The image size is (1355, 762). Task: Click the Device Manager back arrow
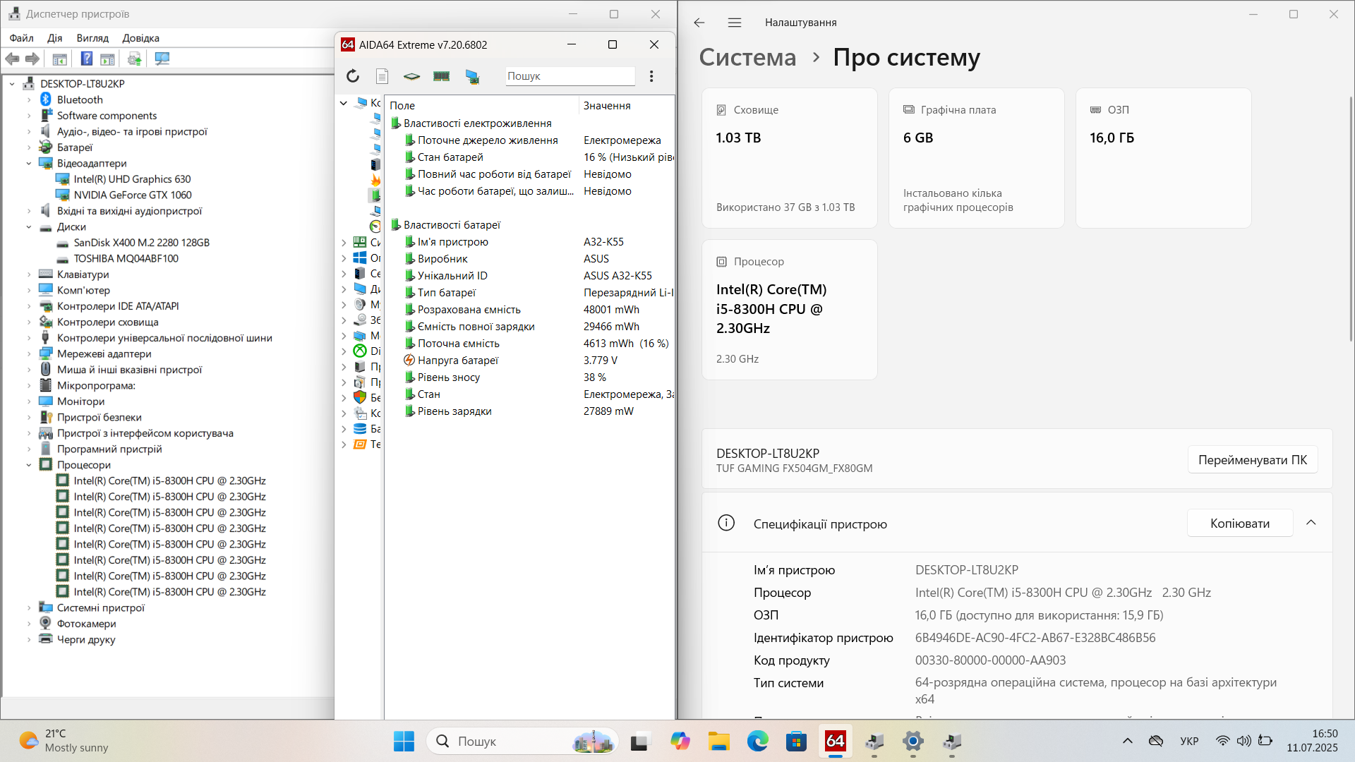click(x=12, y=59)
